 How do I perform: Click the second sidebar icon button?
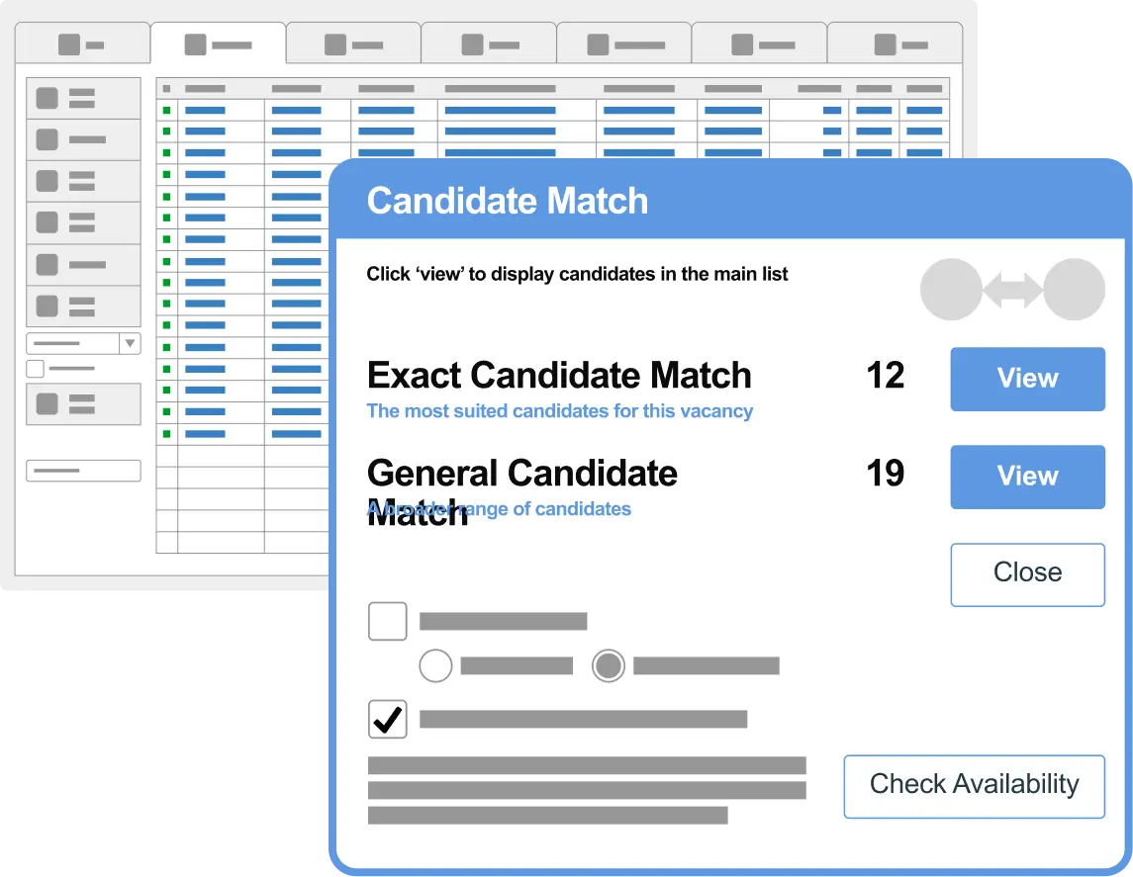(x=83, y=139)
